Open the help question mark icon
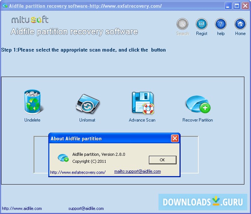 click(x=221, y=24)
